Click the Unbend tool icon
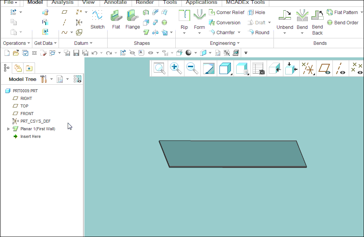 (x=285, y=16)
